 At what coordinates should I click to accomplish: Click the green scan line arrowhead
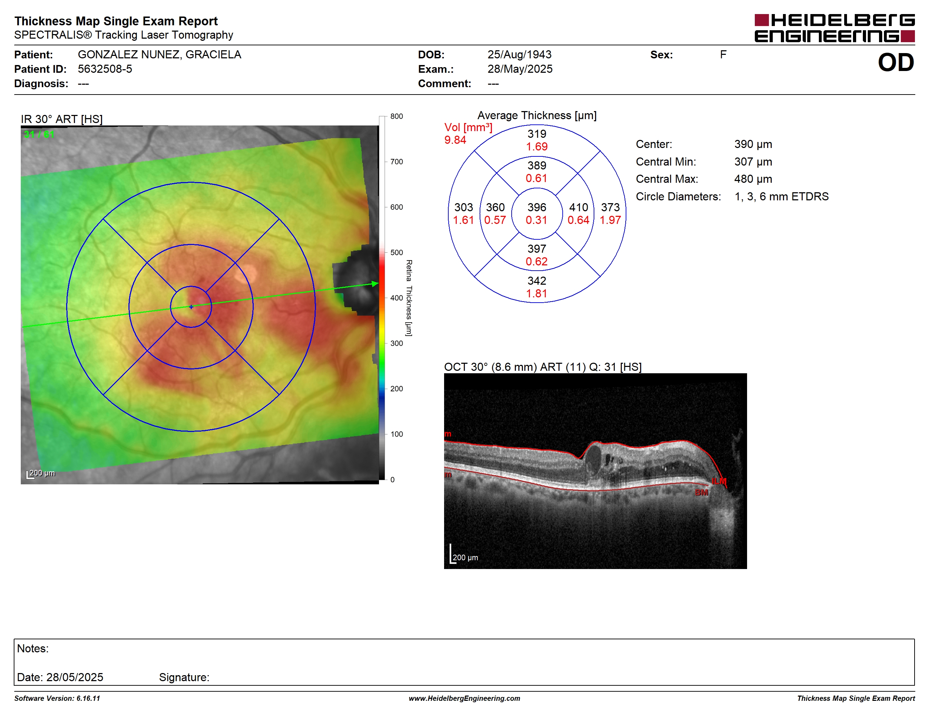tap(375, 283)
